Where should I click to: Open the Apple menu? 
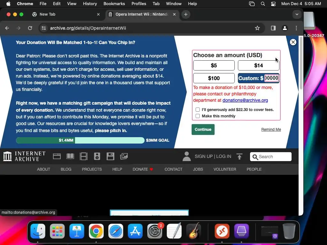(8, 4)
